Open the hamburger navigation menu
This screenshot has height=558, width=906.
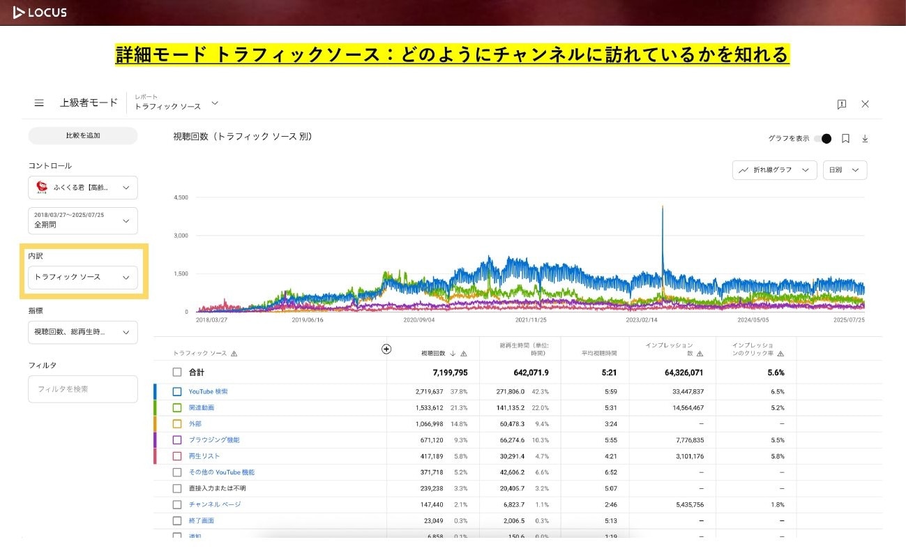coord(39,103)
